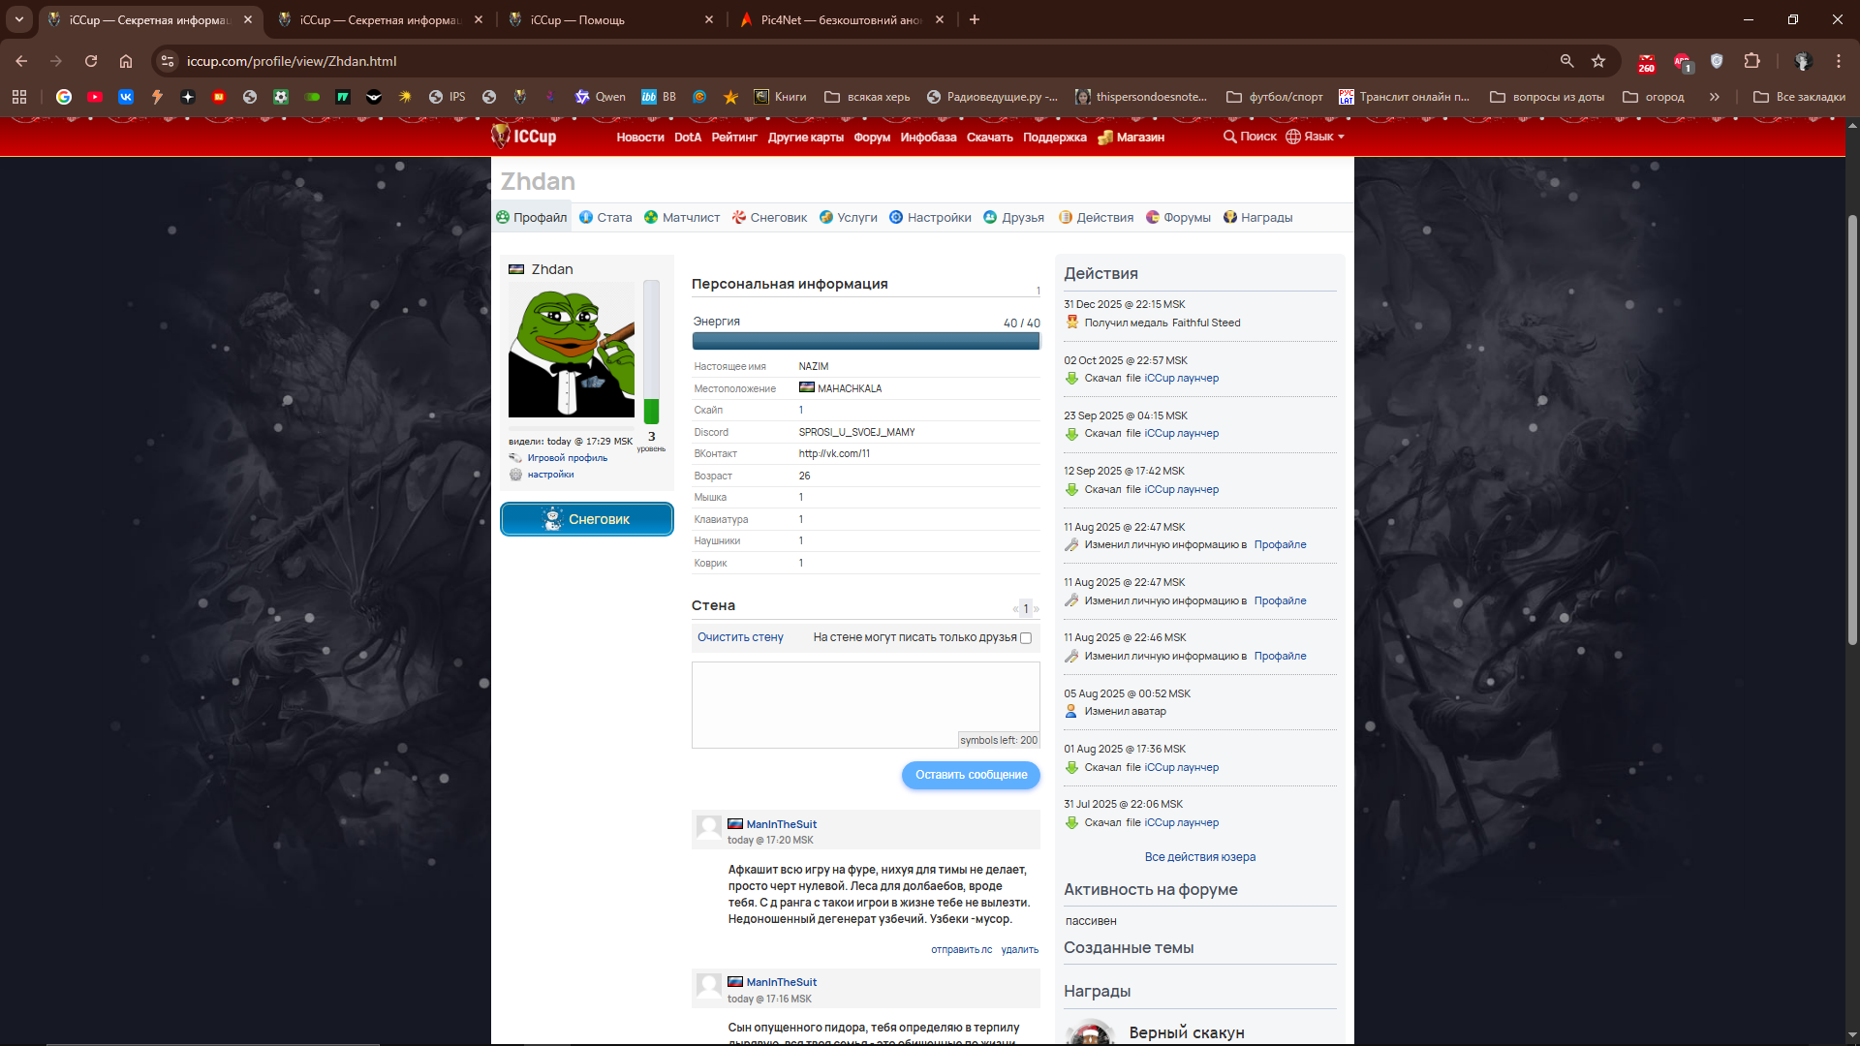Open the site Поиск search icon
1860x1046 pixels.
point(1230,137)
